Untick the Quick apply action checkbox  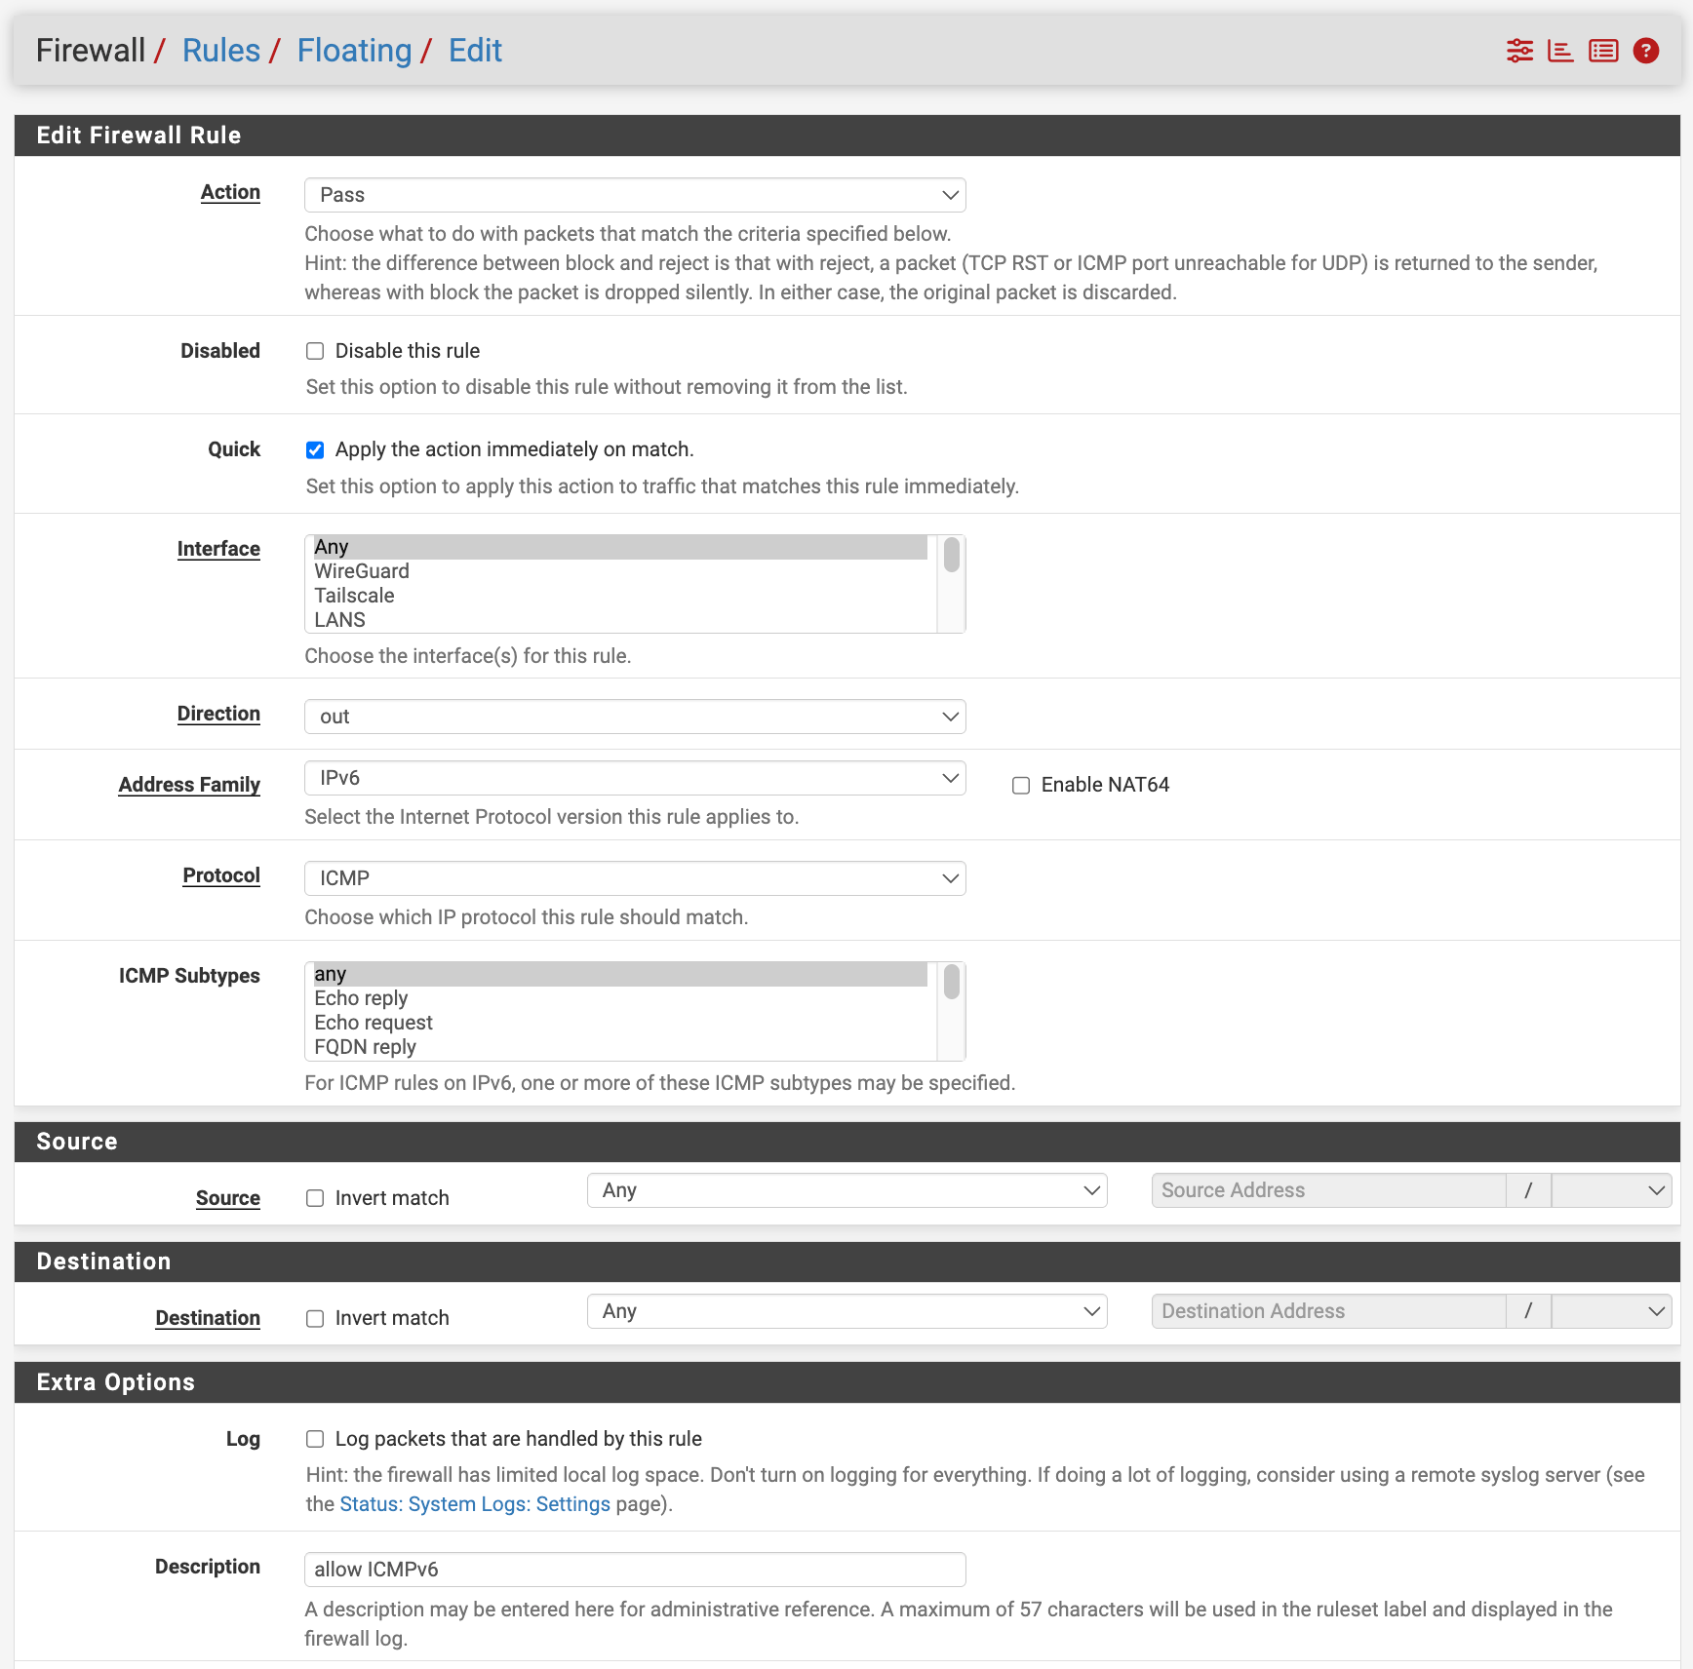tap(315, 449)
